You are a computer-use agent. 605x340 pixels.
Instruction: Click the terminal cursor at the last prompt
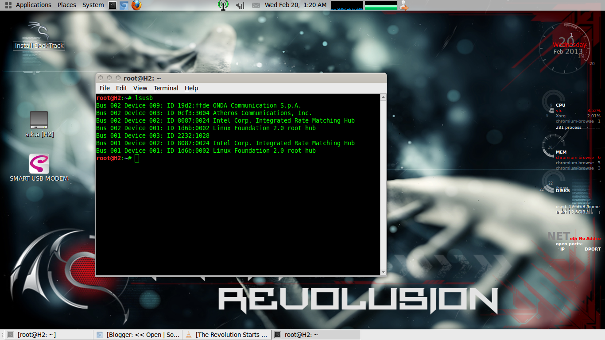pos(137,158)
